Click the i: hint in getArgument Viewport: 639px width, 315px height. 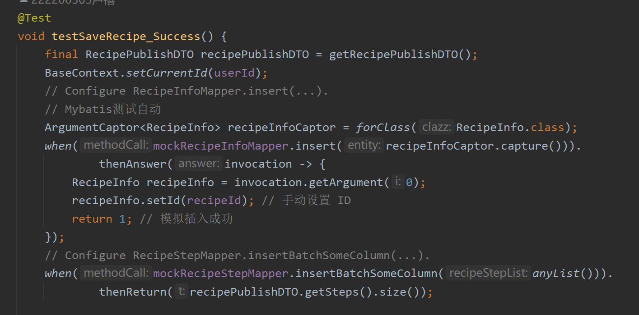click(397, 182)
